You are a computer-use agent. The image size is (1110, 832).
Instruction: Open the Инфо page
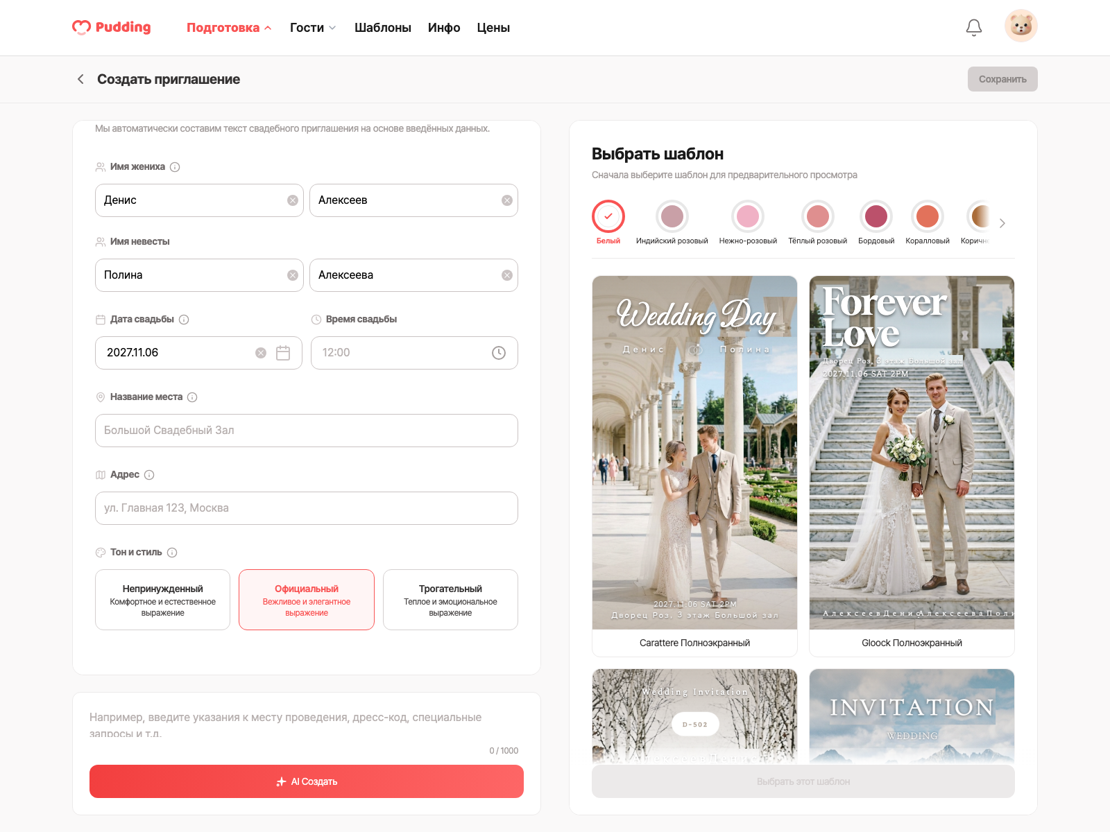click(444, 28)
